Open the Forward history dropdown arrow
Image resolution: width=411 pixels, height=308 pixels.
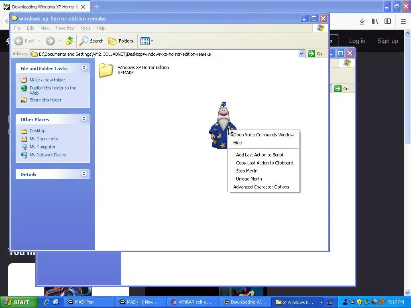(59, 41)
